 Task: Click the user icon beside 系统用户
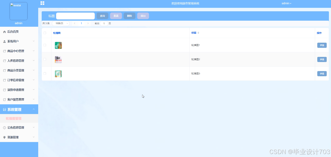(4, 41)
